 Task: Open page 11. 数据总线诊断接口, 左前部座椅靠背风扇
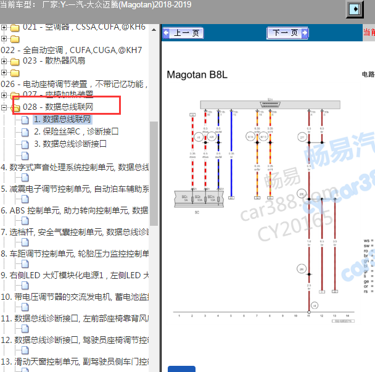coord(75,318)
